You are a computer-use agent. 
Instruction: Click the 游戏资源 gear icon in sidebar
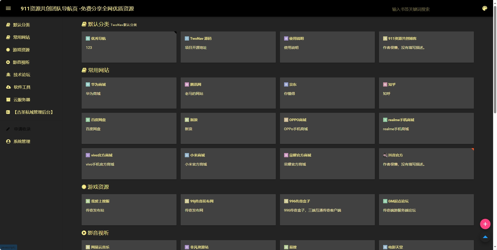(8, 50)
